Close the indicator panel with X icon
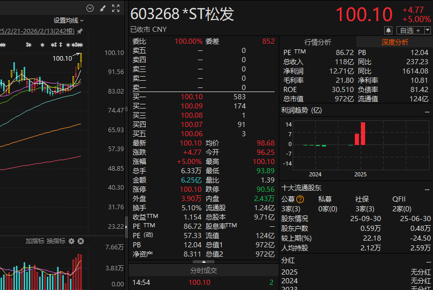The height and width of the screenshot is (290, 433). click(x=81, y=241)
